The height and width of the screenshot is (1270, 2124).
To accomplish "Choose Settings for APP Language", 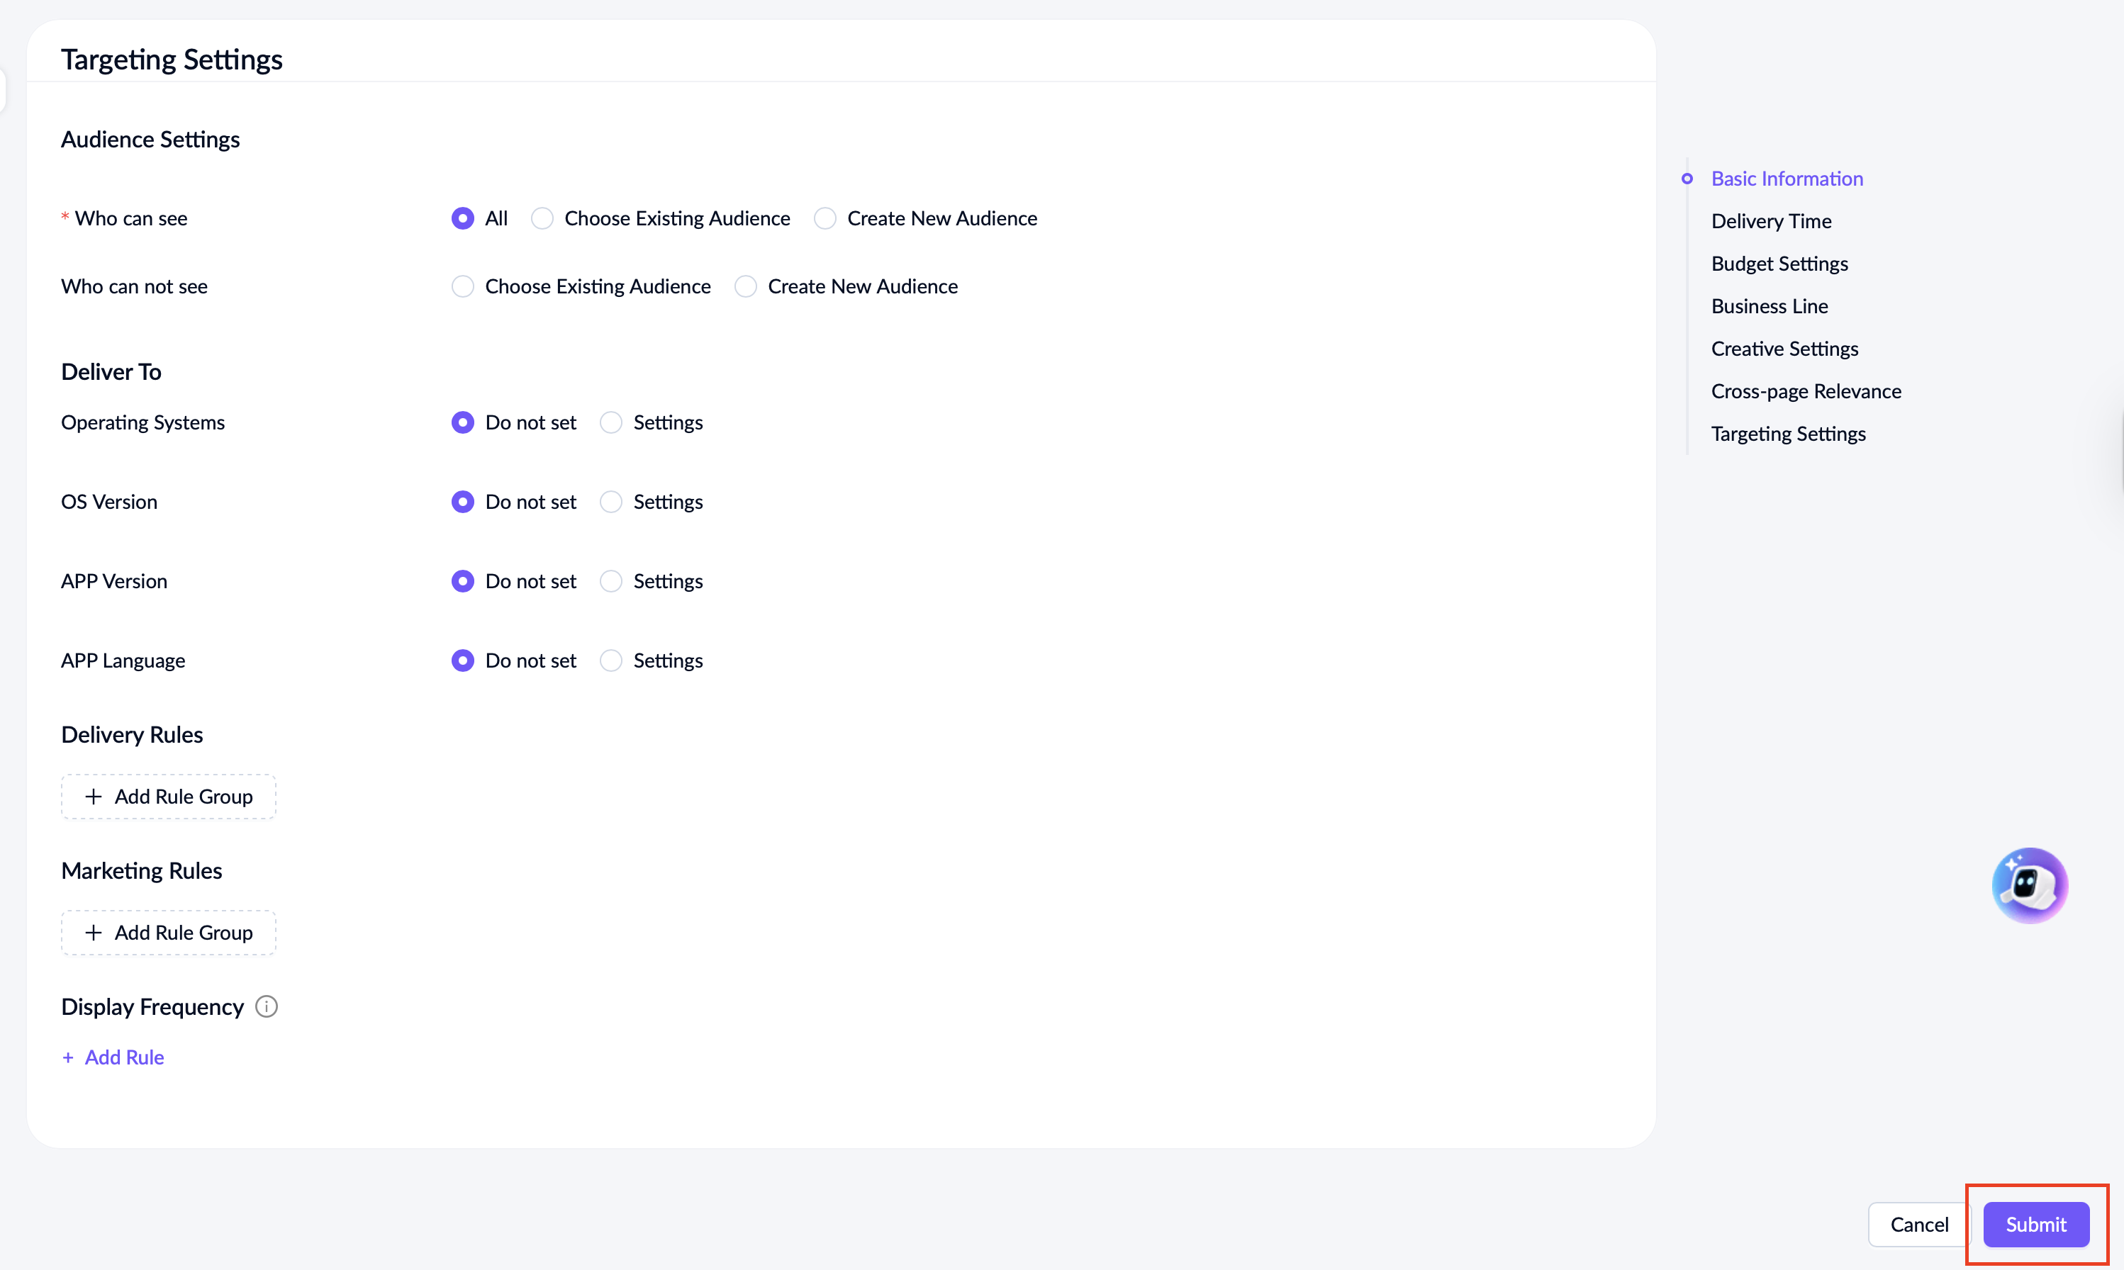I will [x=610, y=661].
